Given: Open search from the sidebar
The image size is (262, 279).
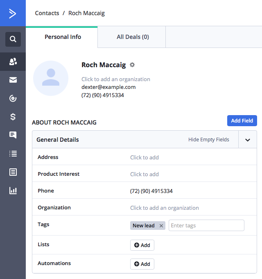Looking at the screenshot, I should (x=13, y=39).
